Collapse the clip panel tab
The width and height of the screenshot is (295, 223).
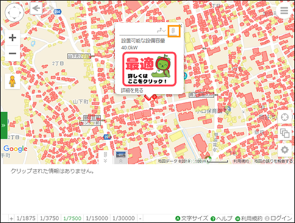[x=105, y=157]
